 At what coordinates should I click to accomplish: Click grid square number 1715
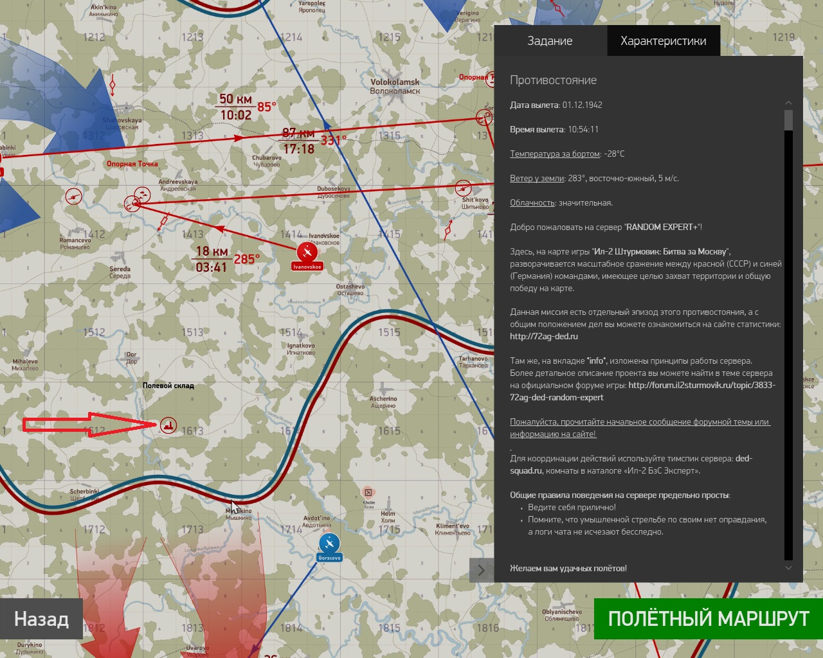[389, 529]
